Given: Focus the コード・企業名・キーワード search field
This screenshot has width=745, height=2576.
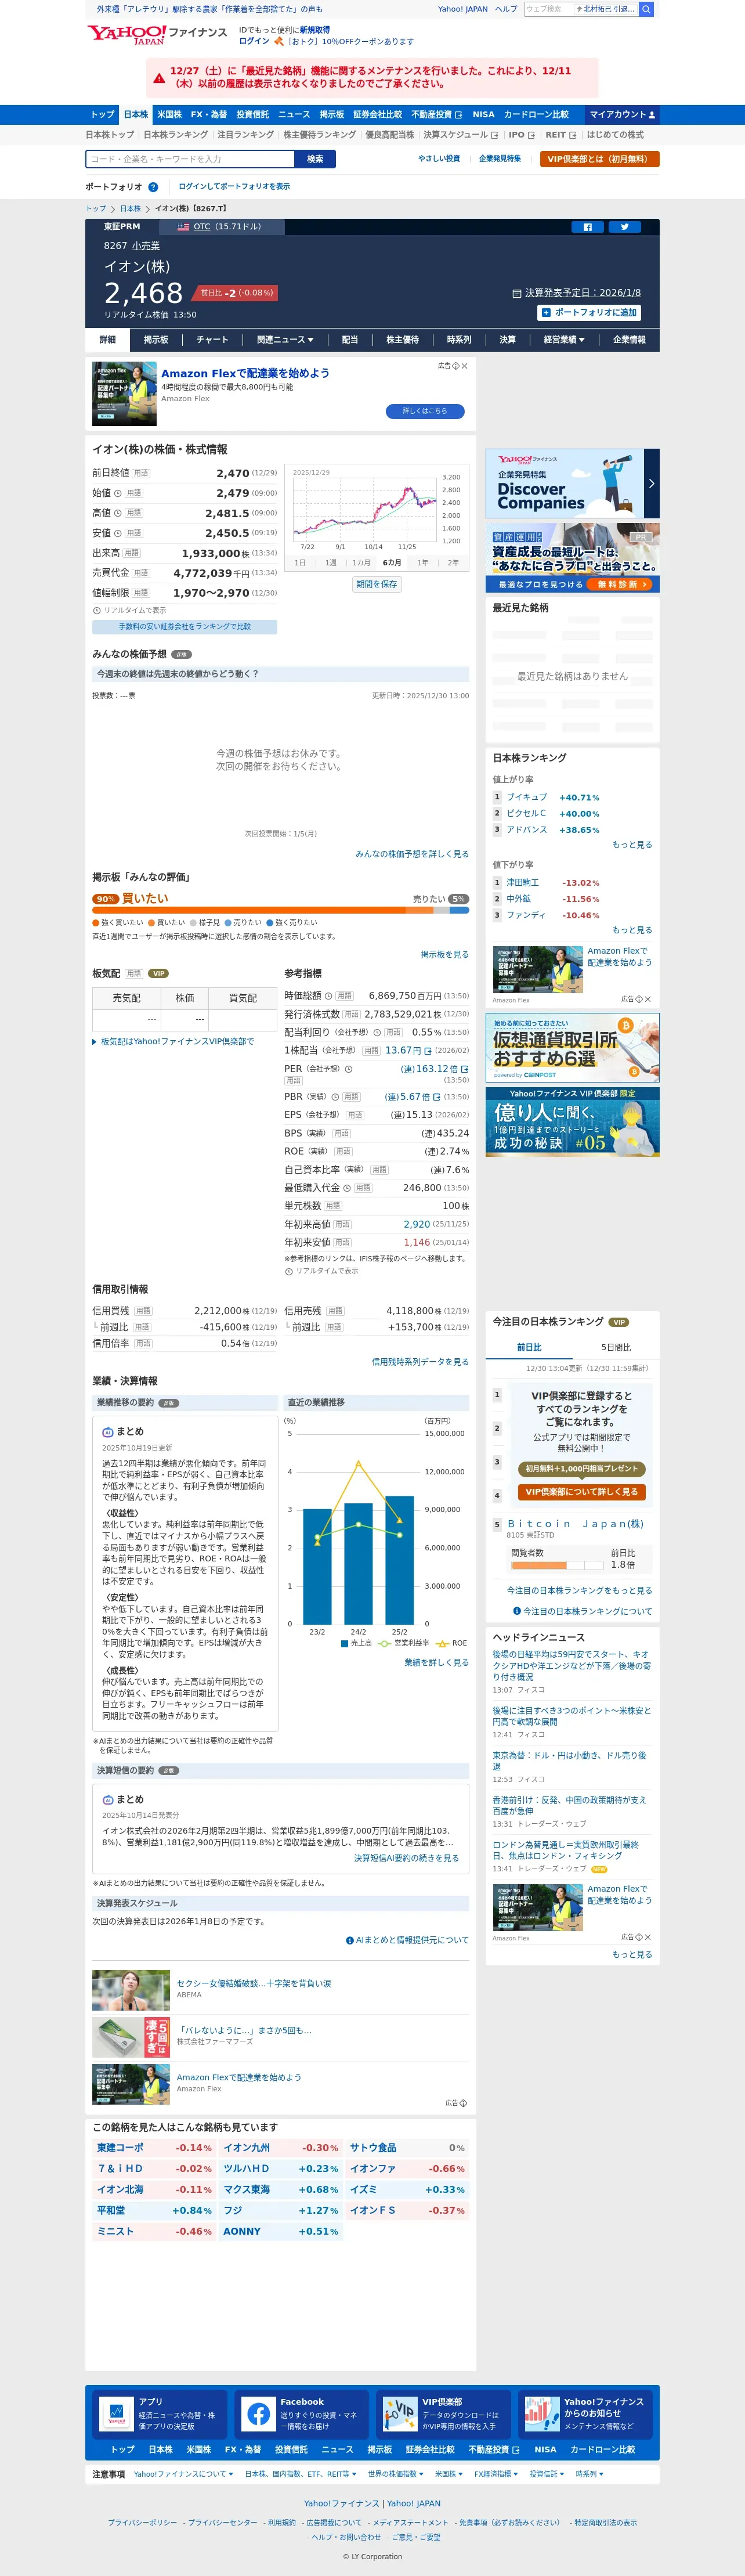Looking at the screenshot, I should (190, 159).
